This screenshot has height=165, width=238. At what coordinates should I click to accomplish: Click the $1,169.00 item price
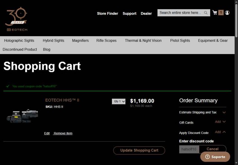tap(142, 101)
